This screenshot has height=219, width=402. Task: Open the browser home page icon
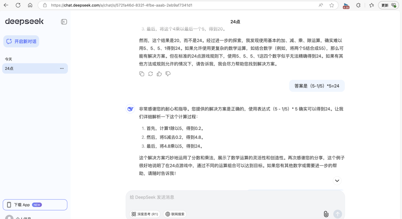click(x=30, y=5)
